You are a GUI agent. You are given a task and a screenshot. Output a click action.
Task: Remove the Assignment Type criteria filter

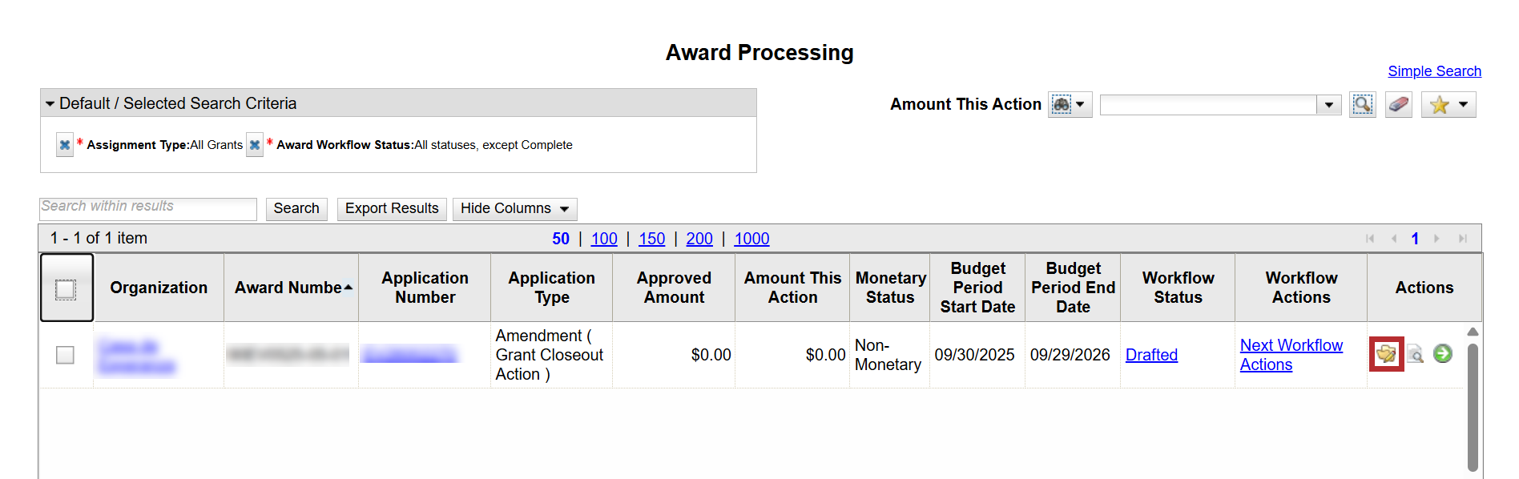(65, 145)
